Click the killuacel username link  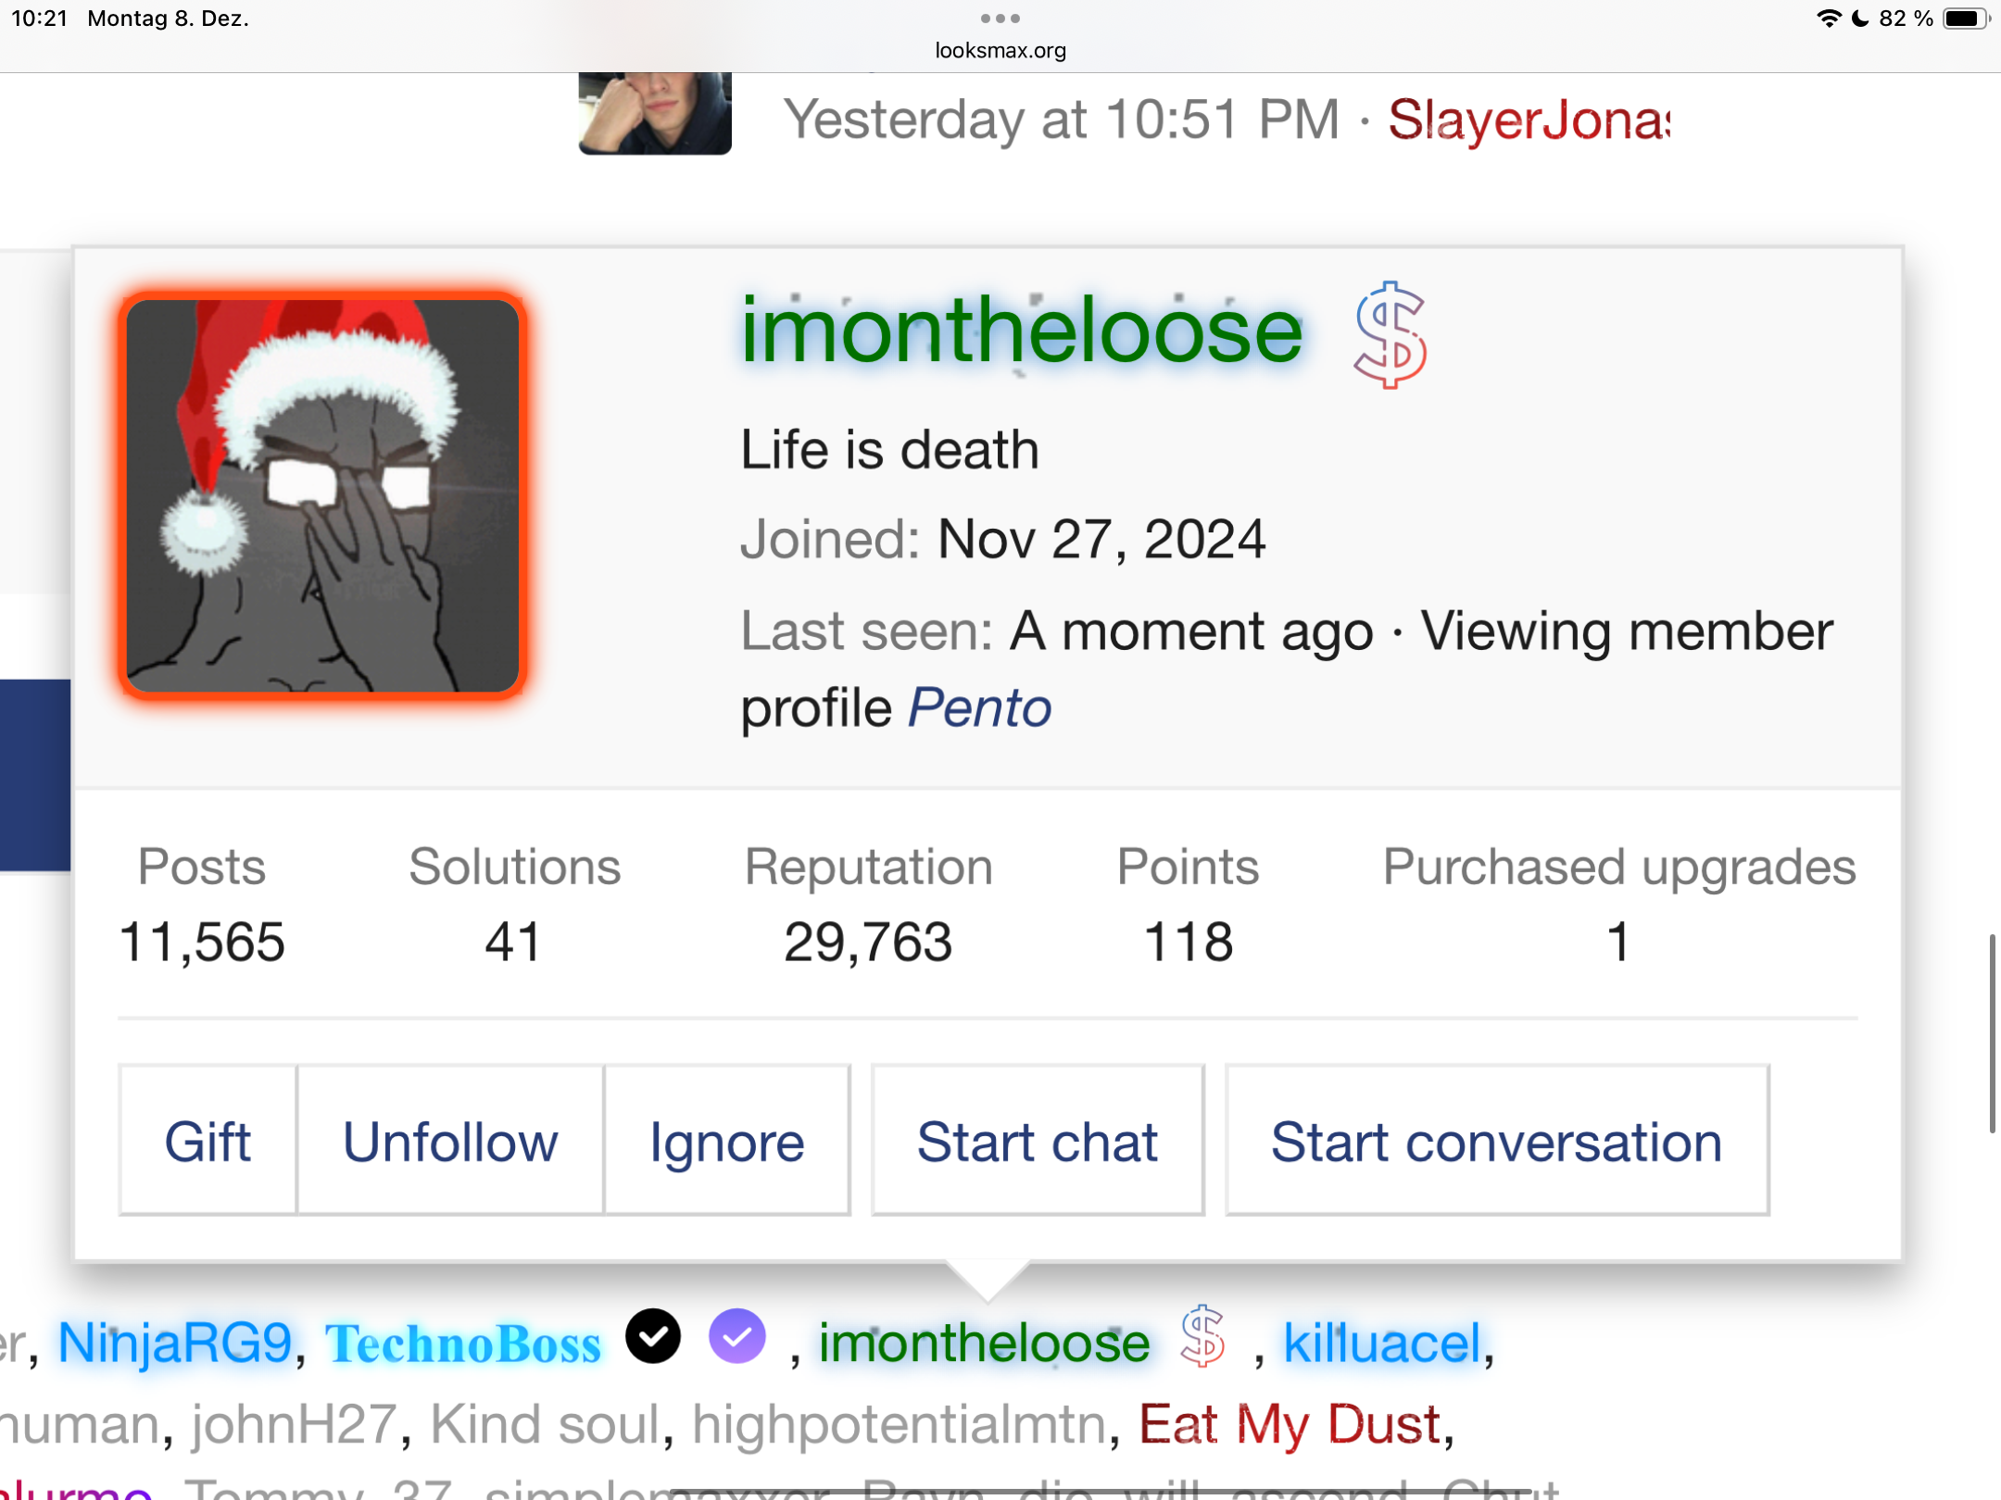1382,1343
